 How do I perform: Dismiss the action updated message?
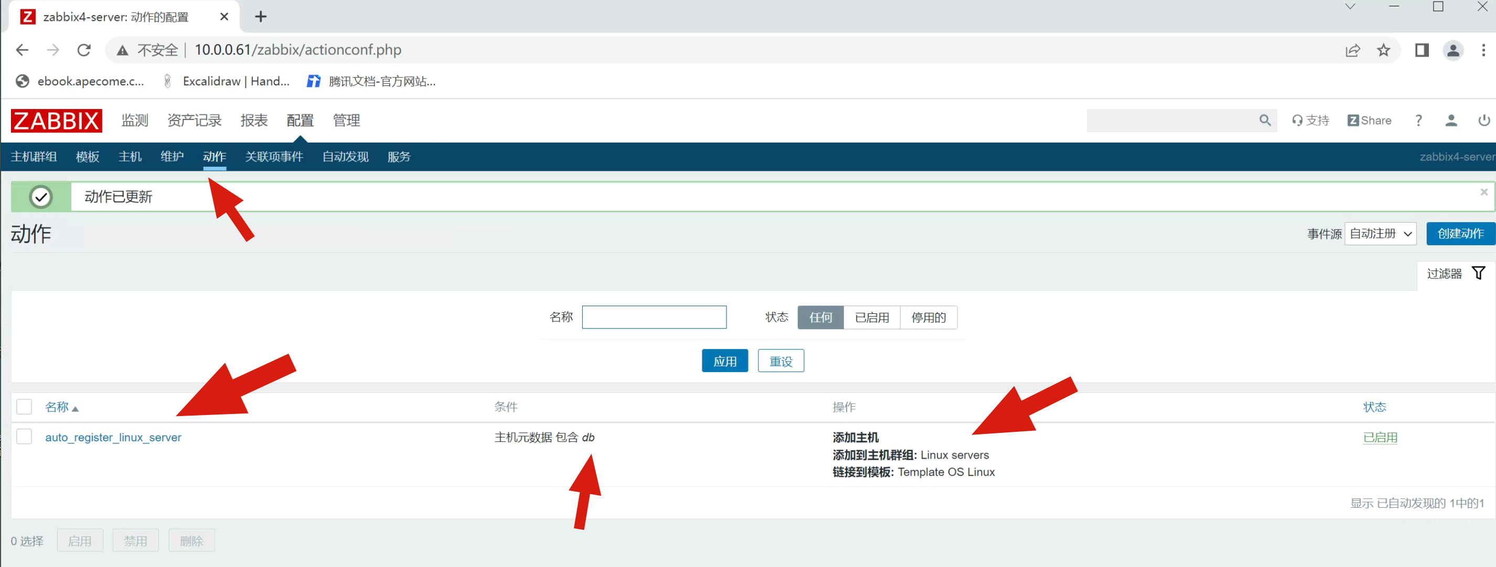click(x=1483, y=192)
